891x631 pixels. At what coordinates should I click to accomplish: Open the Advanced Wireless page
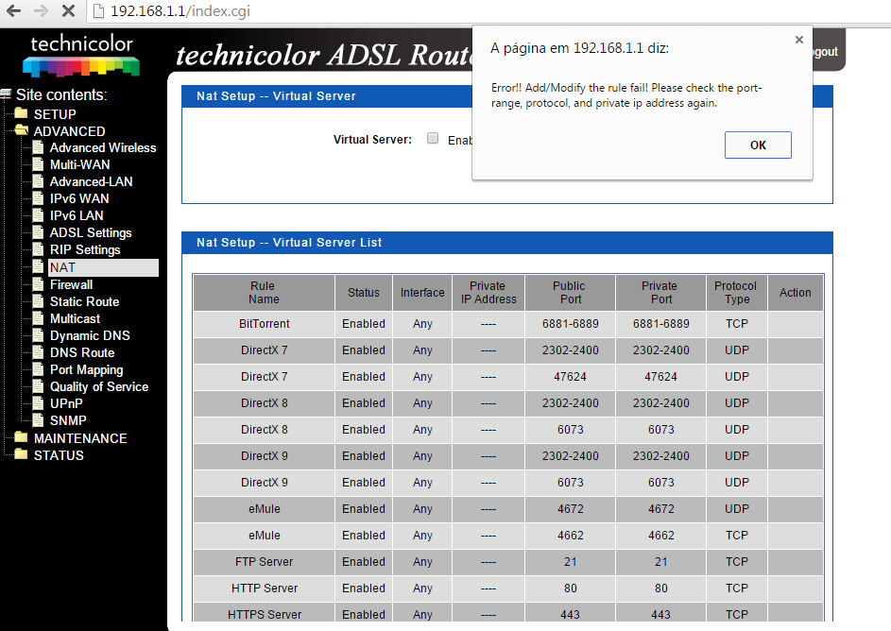point(103,147)
